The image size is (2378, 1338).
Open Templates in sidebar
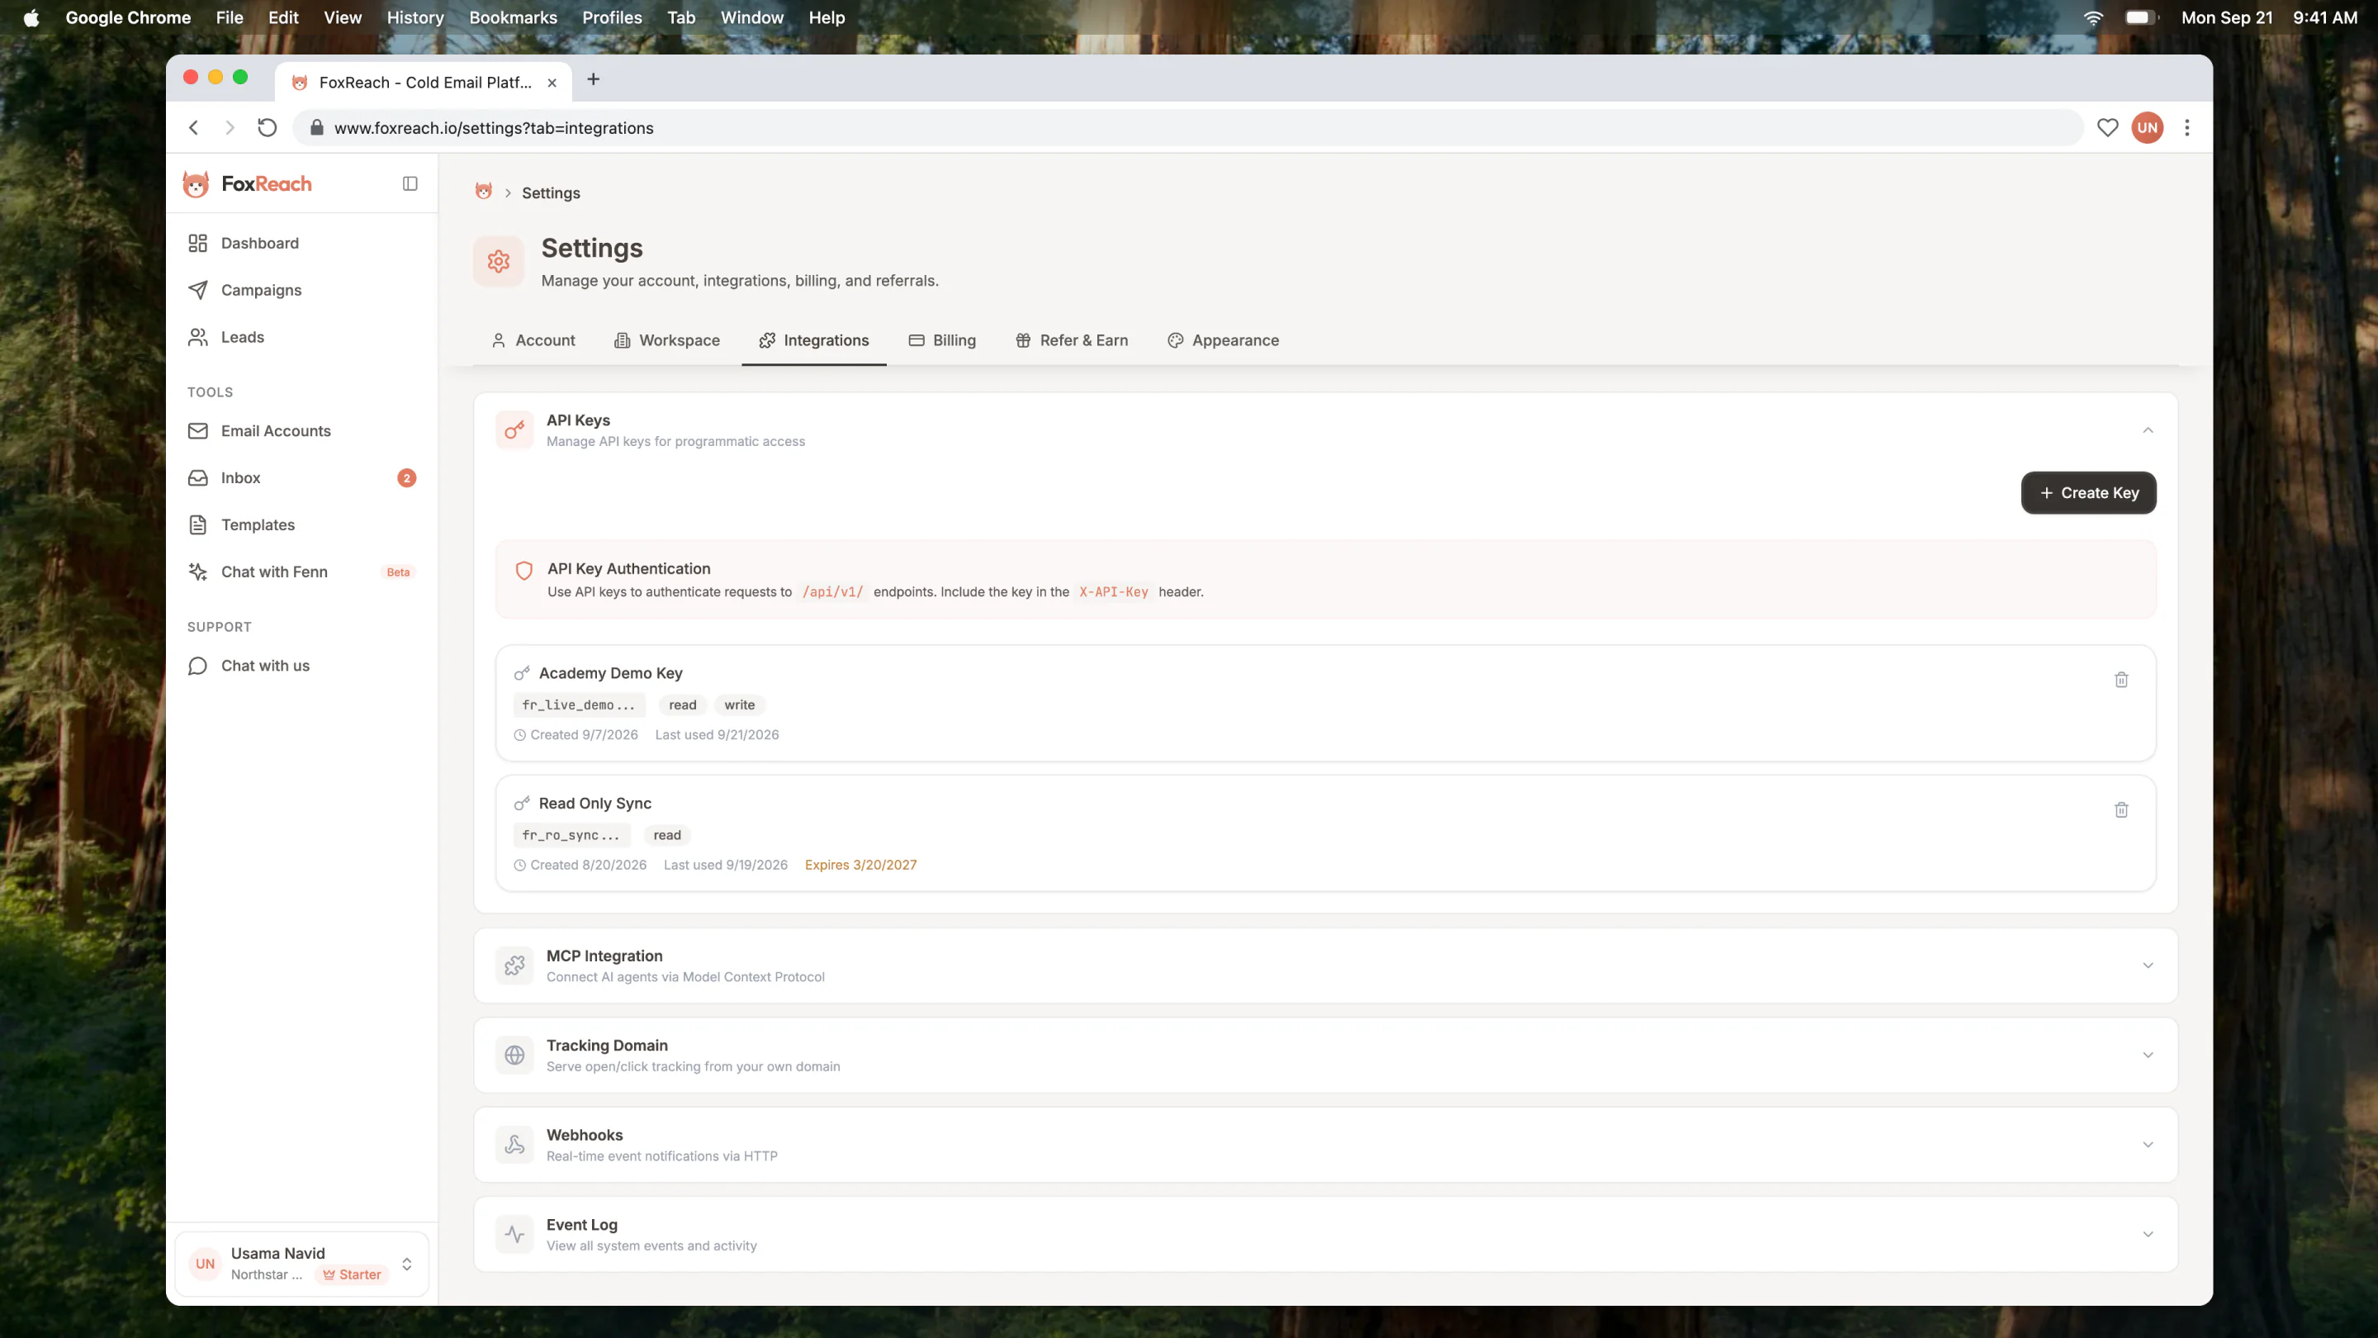302,524
